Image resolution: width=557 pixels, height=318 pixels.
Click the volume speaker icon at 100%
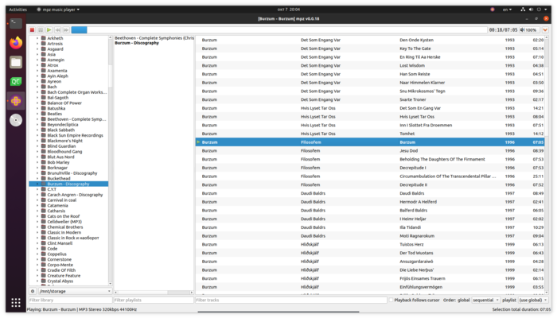tap(520, 29)
